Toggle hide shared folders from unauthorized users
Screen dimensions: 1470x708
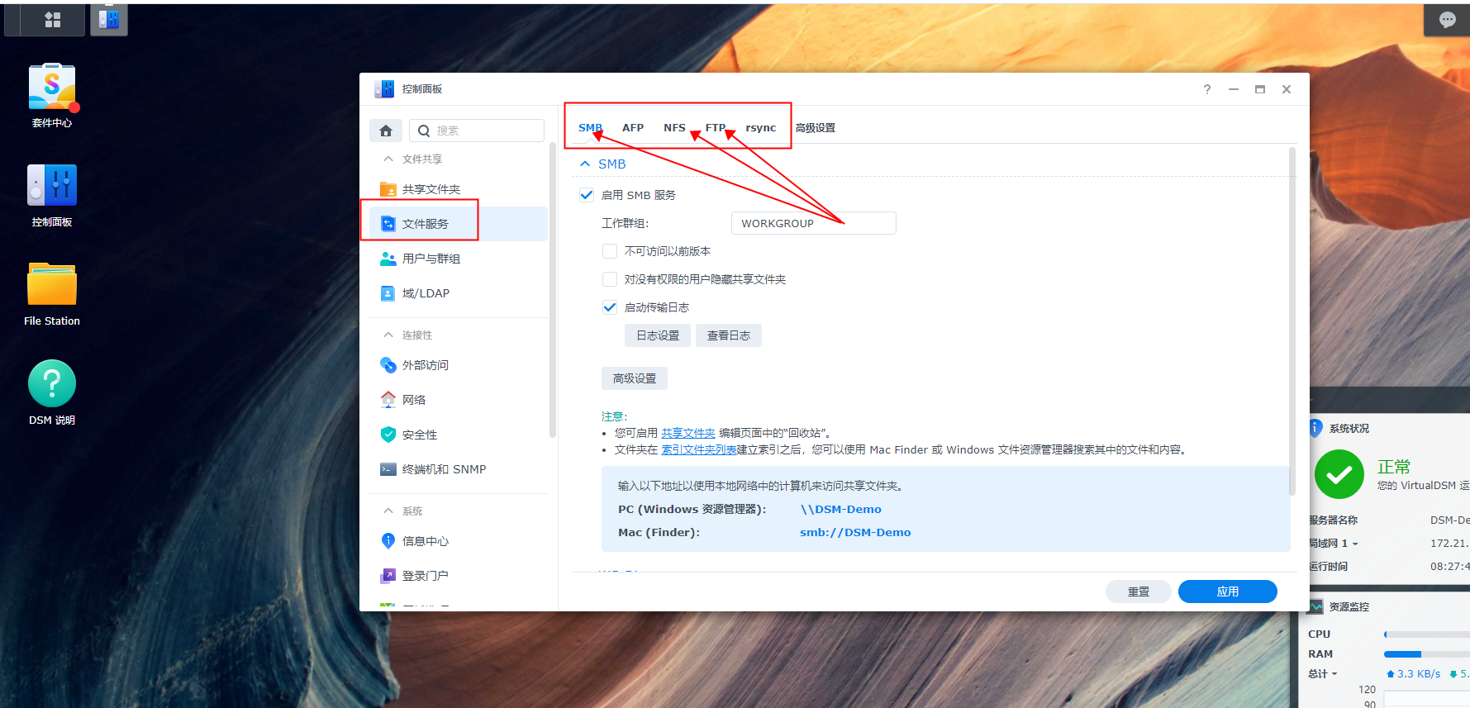click(x=610, y=279)
